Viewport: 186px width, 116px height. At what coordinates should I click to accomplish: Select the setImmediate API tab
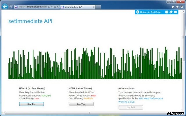78,7
